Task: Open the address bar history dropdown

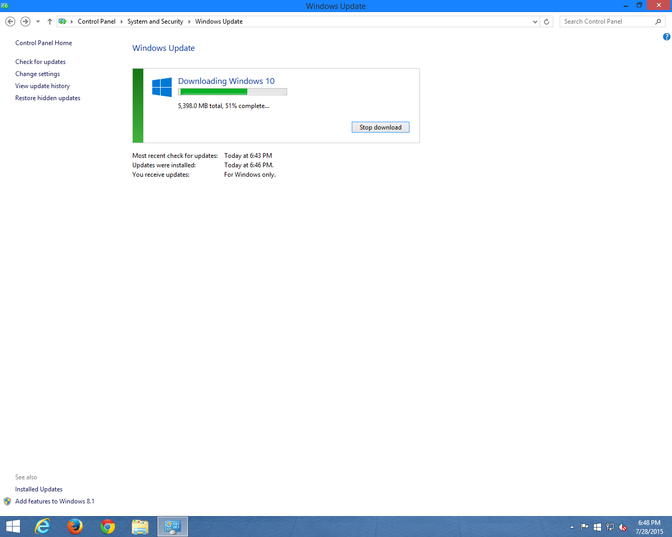Action: 535,22
